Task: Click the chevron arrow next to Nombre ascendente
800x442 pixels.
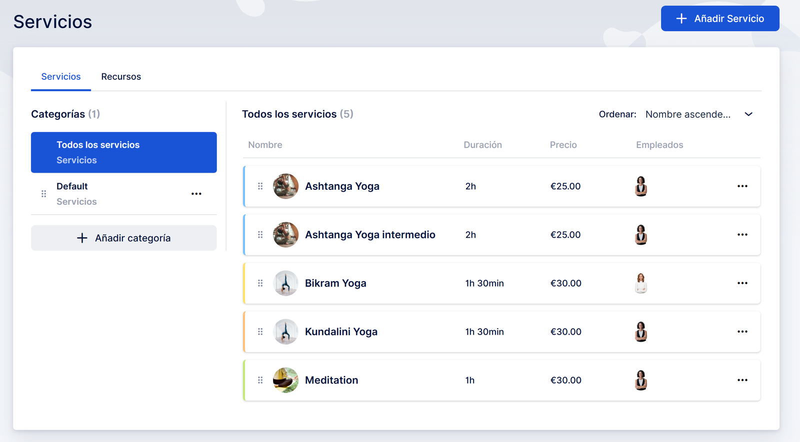Action: click(x=748, y=114)
